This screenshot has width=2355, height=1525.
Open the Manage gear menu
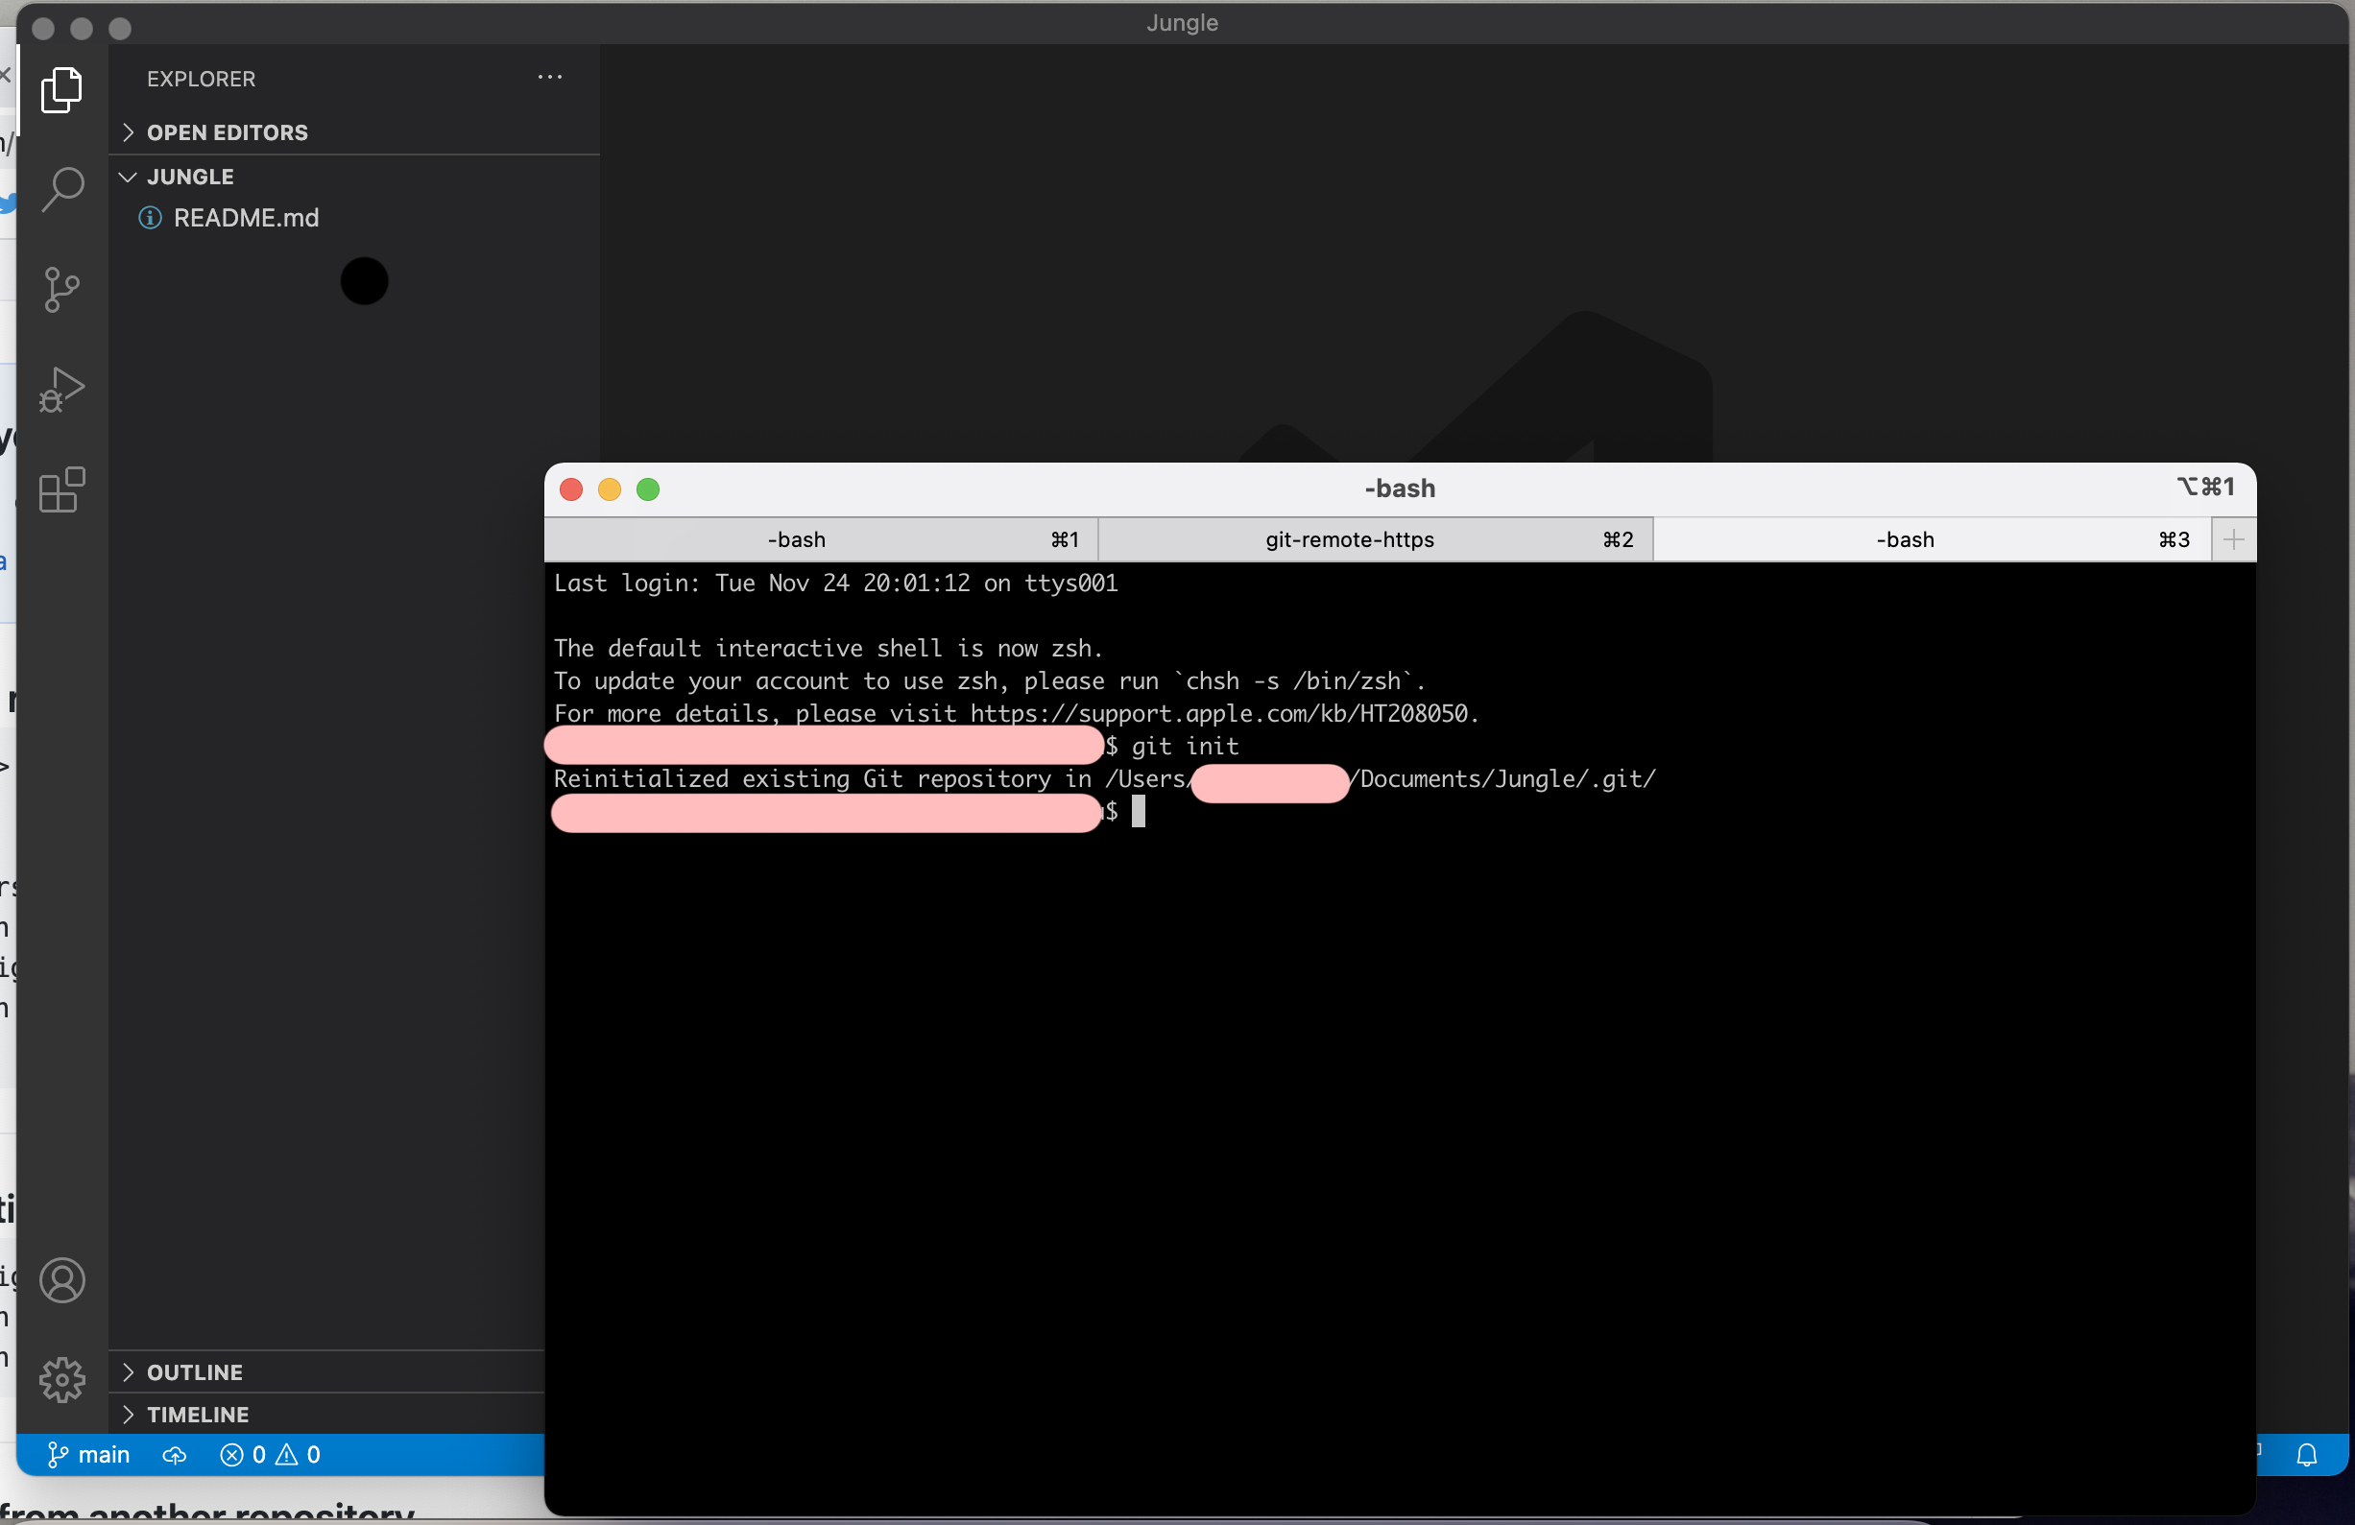61,1378
